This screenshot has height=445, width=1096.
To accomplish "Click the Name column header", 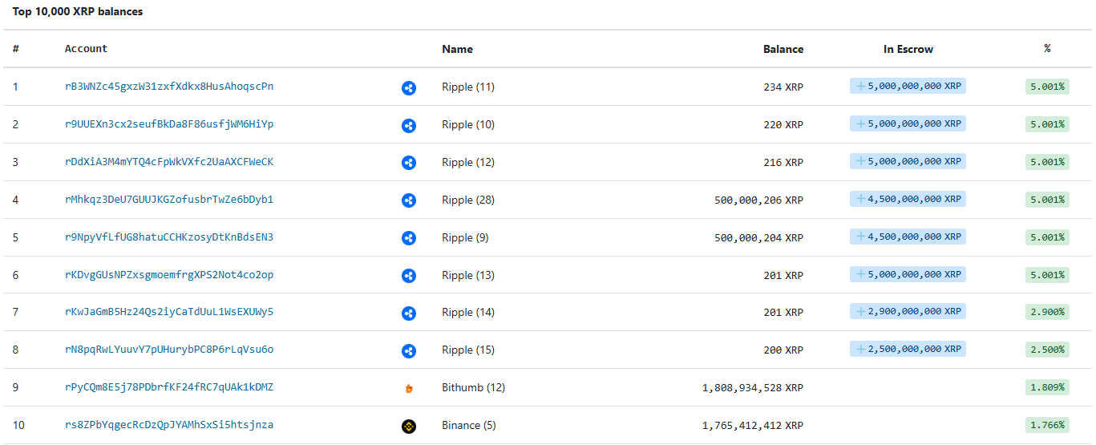I will point(457,49).
